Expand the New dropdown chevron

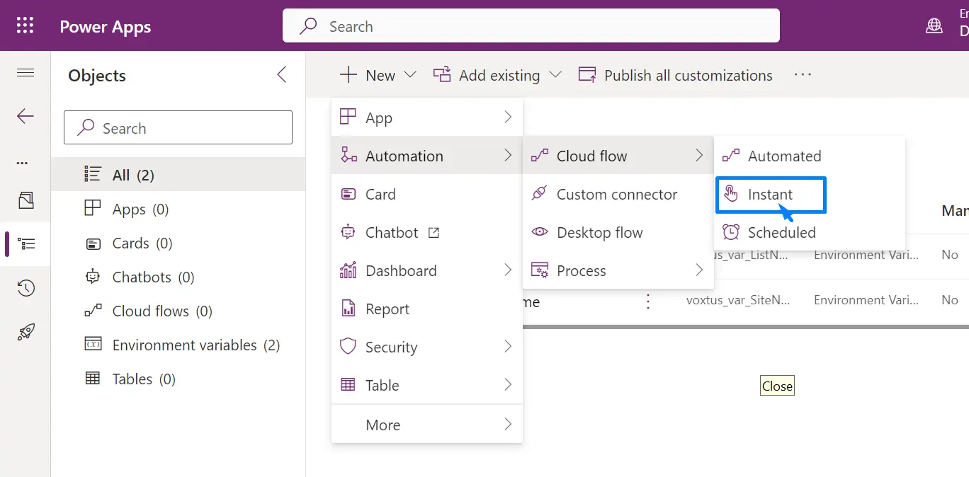[410, 75]
